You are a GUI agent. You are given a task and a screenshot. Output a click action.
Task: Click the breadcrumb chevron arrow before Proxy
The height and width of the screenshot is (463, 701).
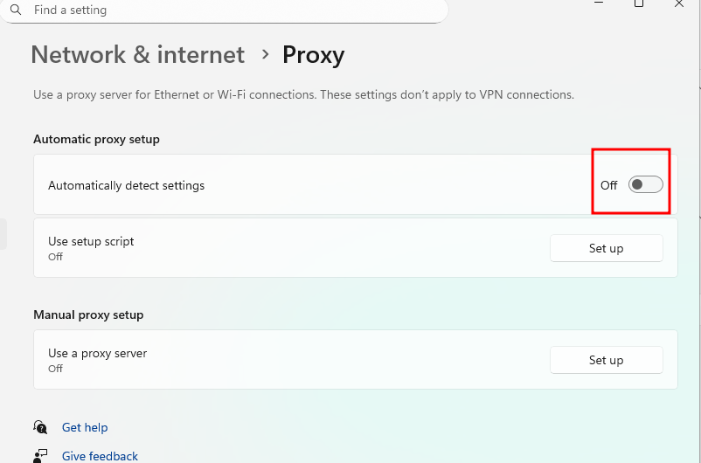point(266,54)
